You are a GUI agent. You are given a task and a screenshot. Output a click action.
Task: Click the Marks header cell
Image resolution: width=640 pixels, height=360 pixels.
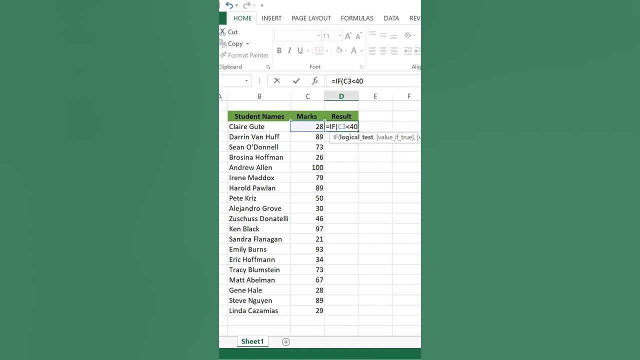tap(307, 116)
